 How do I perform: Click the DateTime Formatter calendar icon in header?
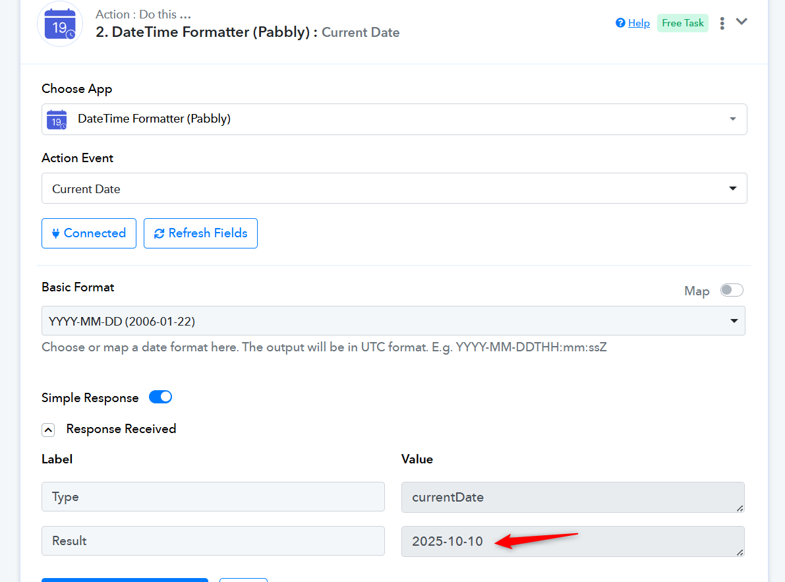[59, 24]
